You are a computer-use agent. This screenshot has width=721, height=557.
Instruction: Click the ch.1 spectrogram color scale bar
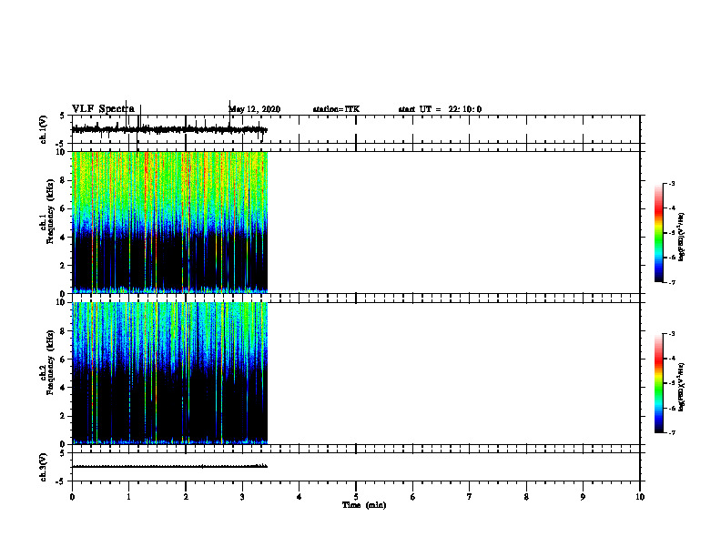(659, 233)
